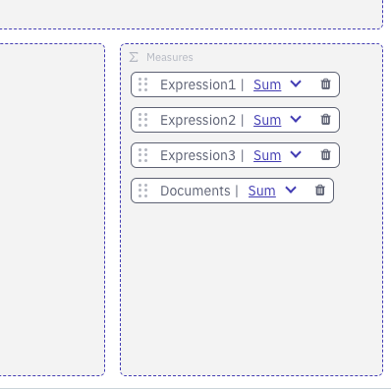
Task: Click the Sum link on Expression1
Action: coord(267,84)
